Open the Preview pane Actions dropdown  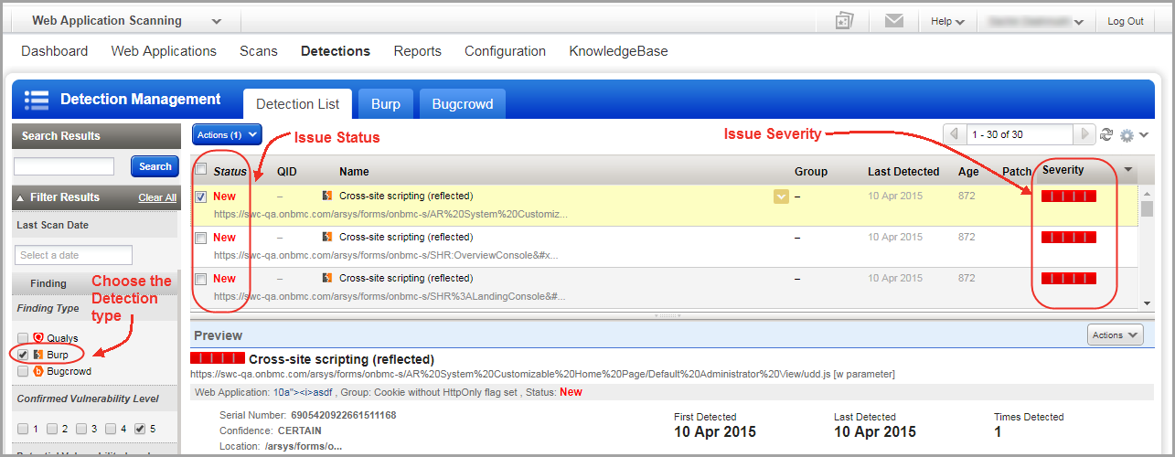[1116, 335]
